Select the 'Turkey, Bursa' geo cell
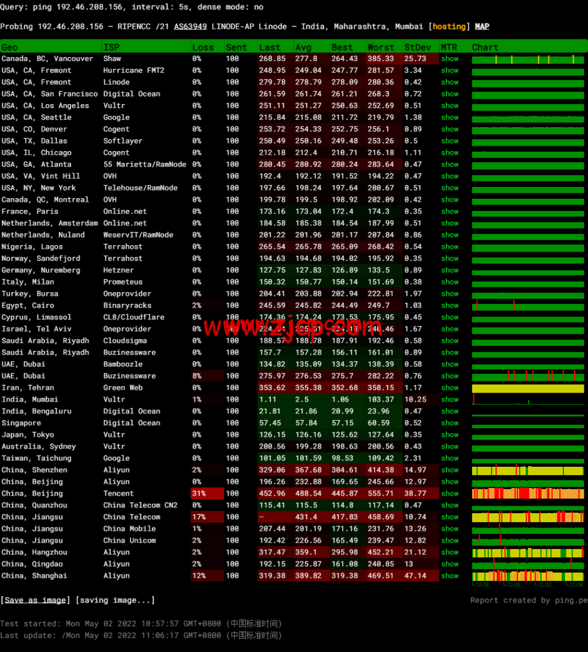The height and width of the screenshot is (652, 588). pyautogui.click(x=30, y=293)
